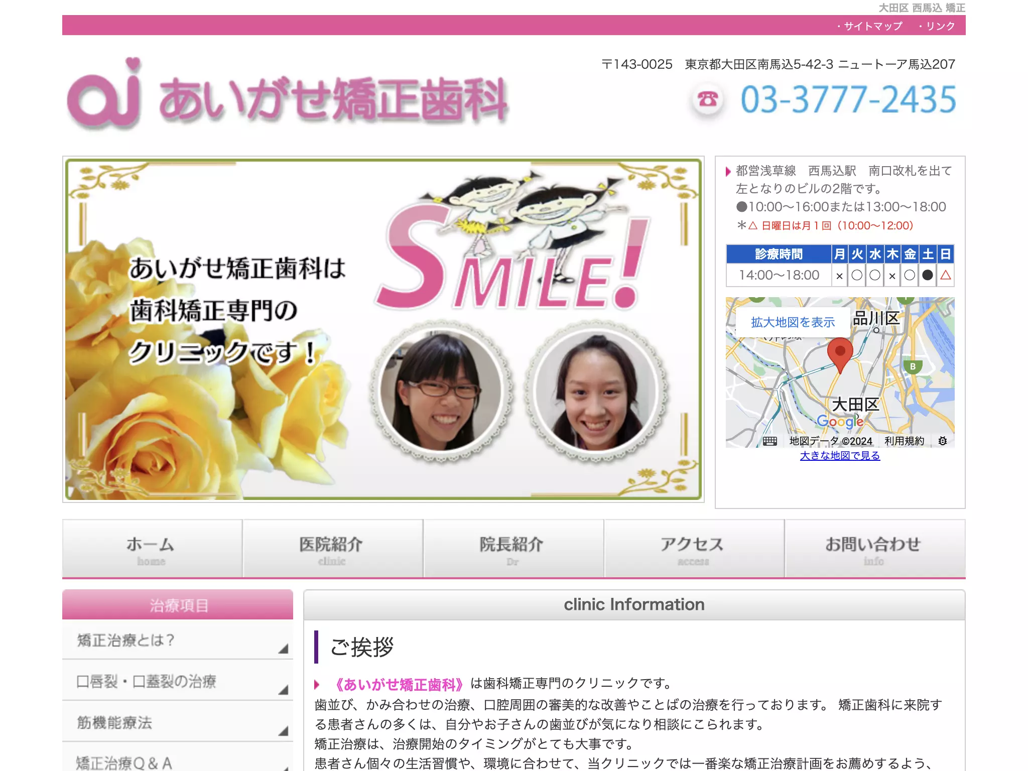Viewport: 1028px width, 771px height.
Task: Click the filled circle under 土 column
Action: click(x=928, y=275)
